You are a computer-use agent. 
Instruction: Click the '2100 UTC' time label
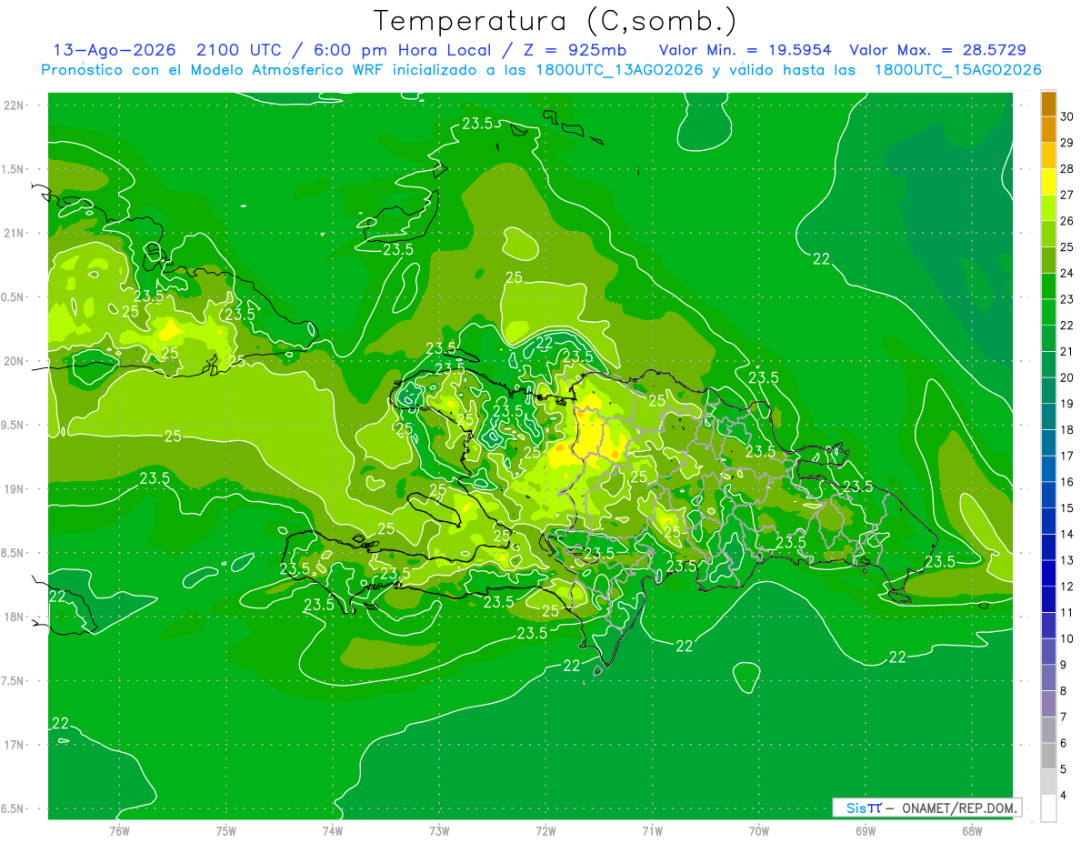tap(237, 50)
